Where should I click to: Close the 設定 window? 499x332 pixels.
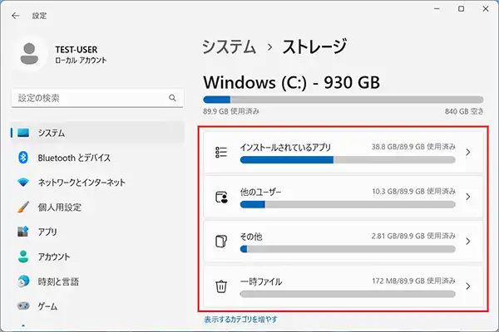[486, 9]
